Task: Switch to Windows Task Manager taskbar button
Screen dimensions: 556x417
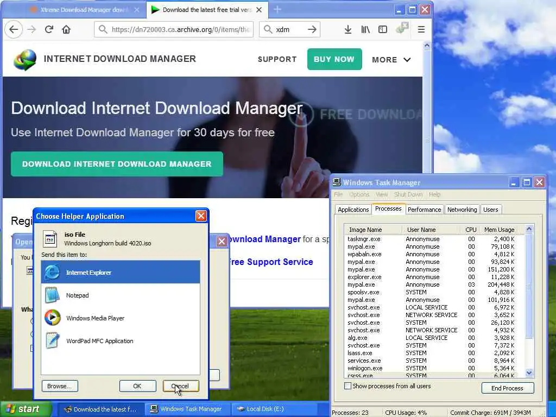Action: pyautogui.click(x=187, y=409)
